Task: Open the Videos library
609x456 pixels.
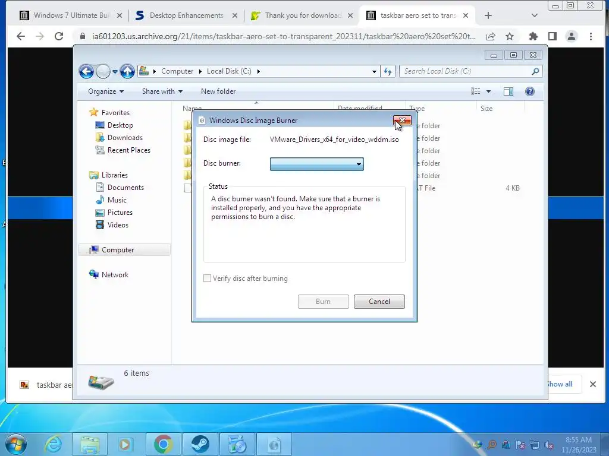Action: tap(118, 225)
